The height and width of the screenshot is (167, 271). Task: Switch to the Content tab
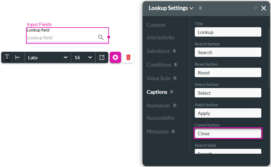point(156,25)
